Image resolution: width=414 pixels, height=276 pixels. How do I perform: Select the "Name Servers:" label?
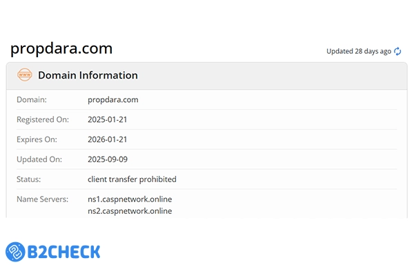click(x=42, y=199)
